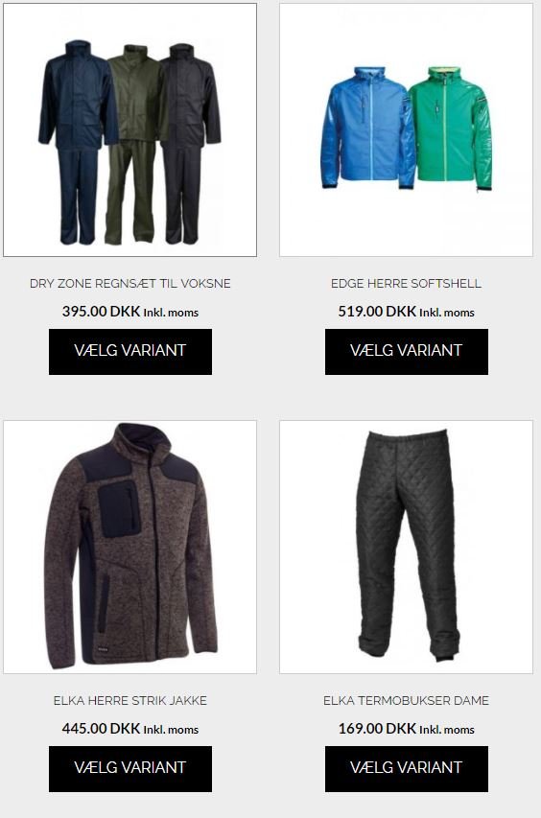Click the blue softshell jacket in image
The height and width of the screenshot is (818, 541).
pos(365,128)
